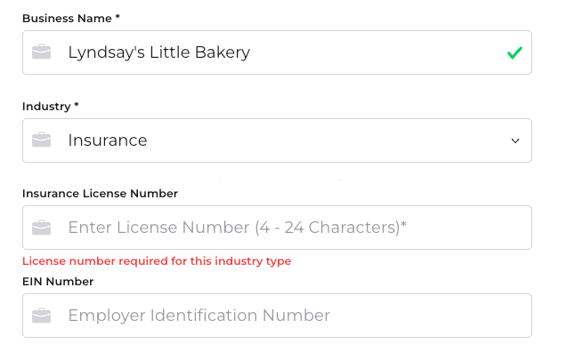
Task: Focus the Employer Identification Number field
Action: pos(277,316)
